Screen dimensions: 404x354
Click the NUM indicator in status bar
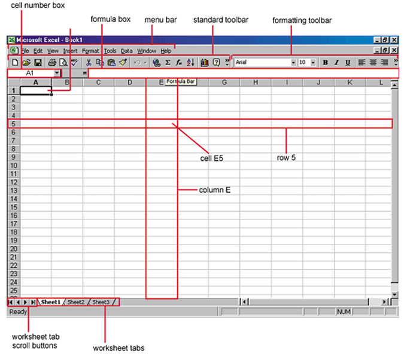(344, 312)
